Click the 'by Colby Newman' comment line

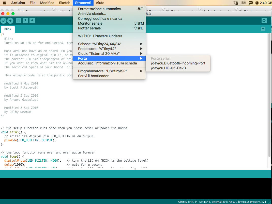[x=18, y=112]
